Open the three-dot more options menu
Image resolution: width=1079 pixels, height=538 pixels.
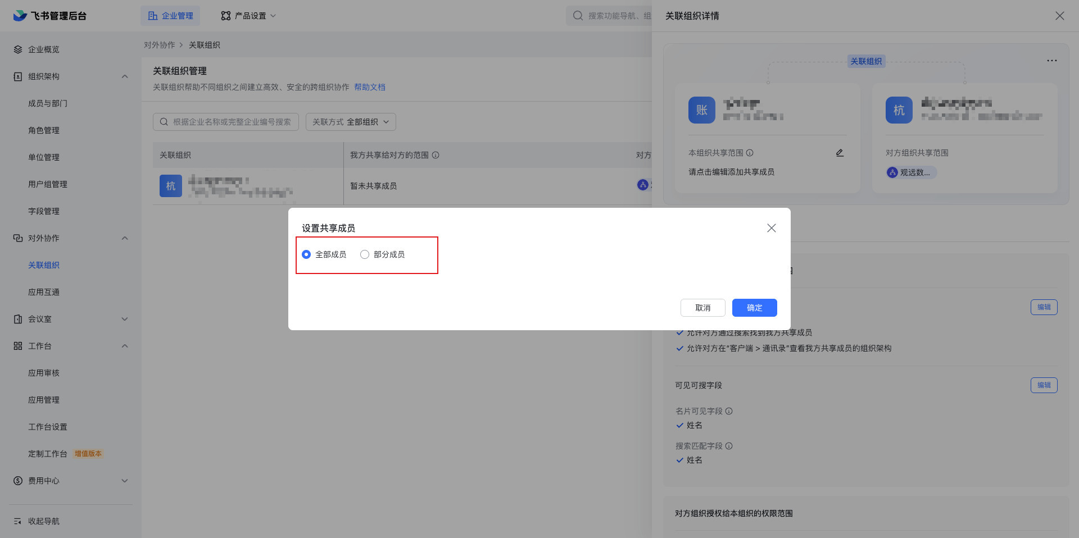pyautogui.click(x=1051, y=61)
